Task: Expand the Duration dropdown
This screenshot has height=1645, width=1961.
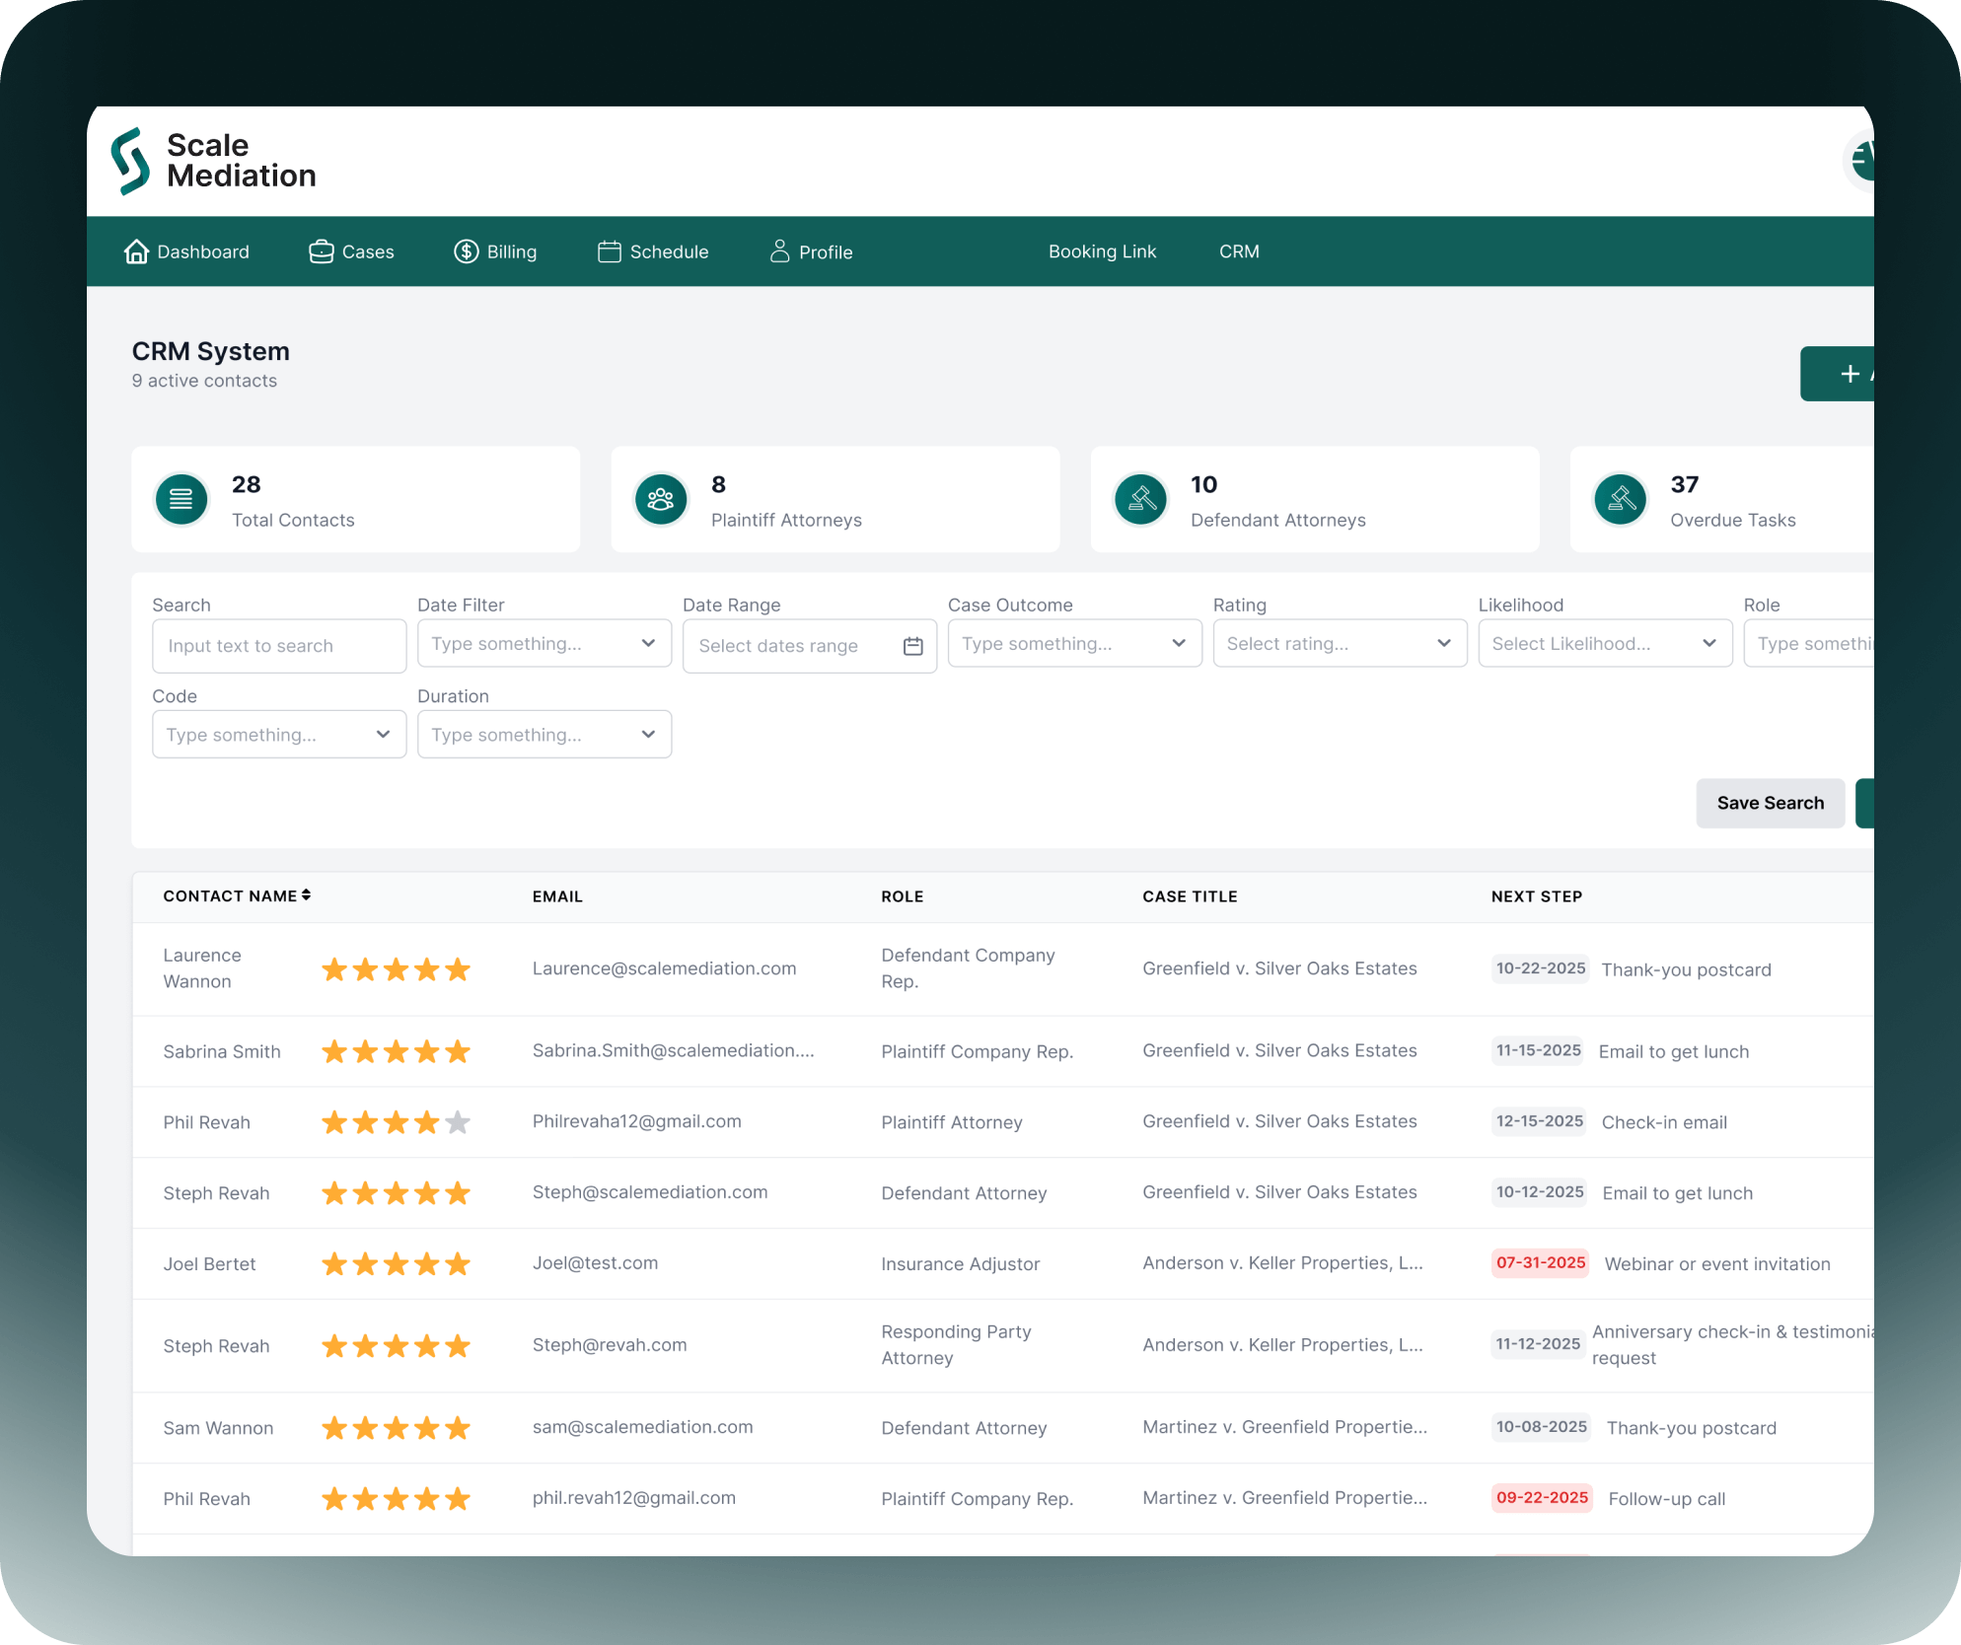Action: click(x=544, y=735)
